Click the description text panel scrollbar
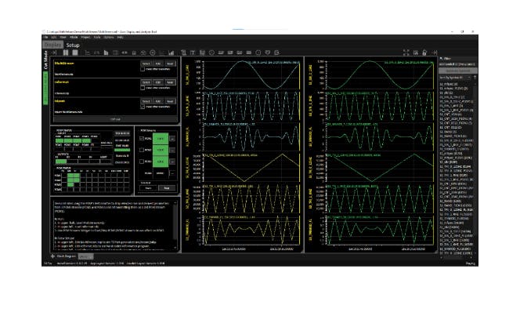The height and width of the screenshot is (316, 520). click(x=175, y=224)
